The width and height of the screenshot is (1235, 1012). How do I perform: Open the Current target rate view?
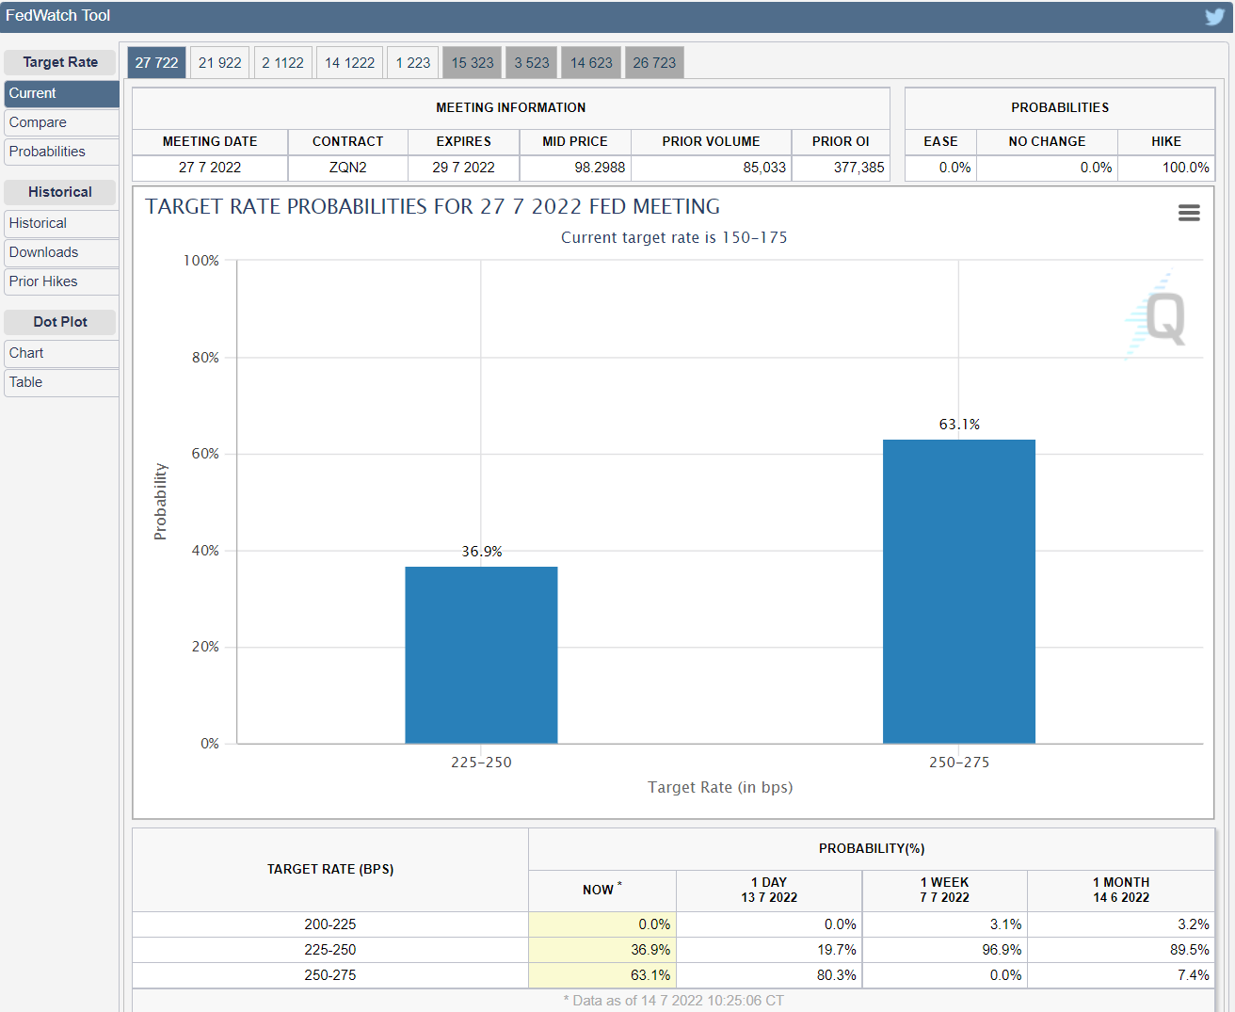point(61,93)
